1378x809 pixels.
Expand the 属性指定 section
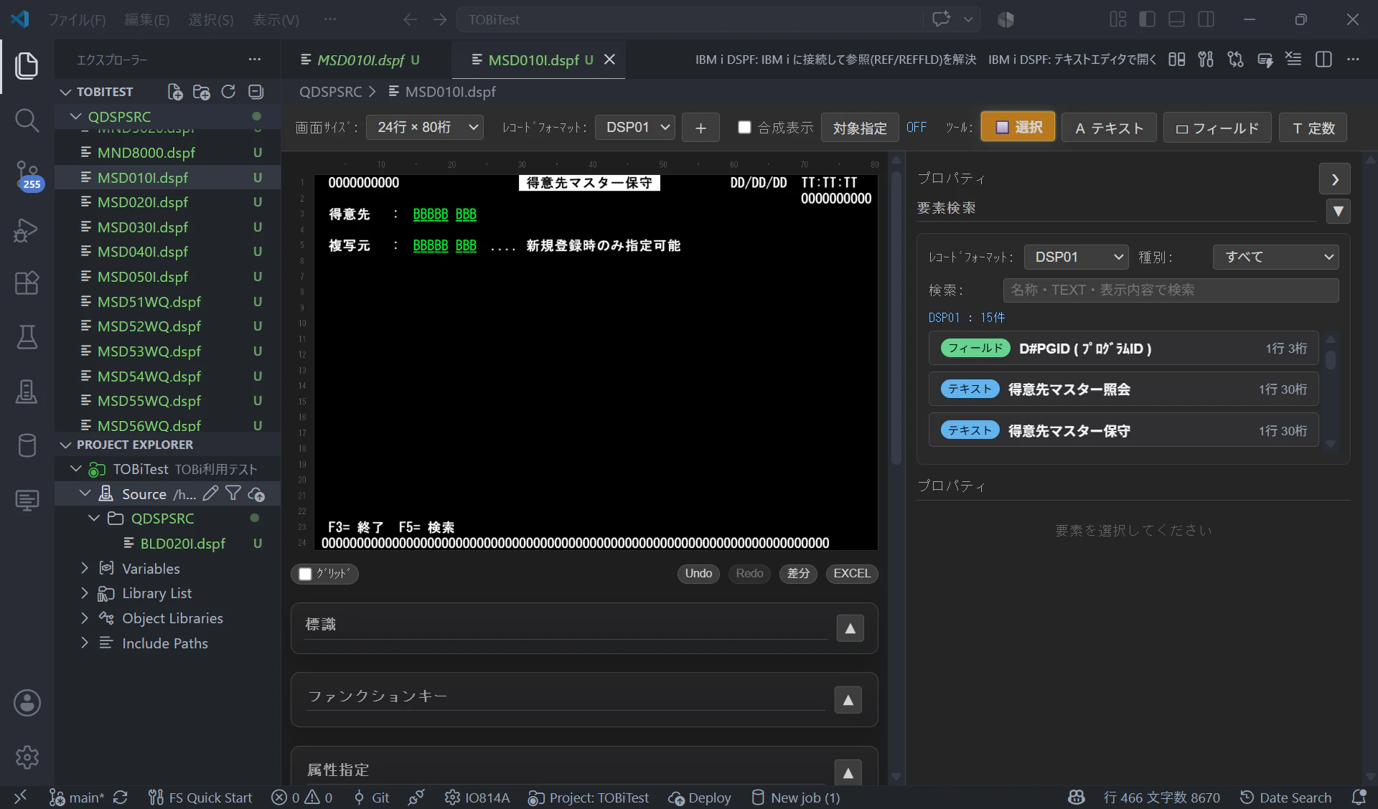click(848, 772)
